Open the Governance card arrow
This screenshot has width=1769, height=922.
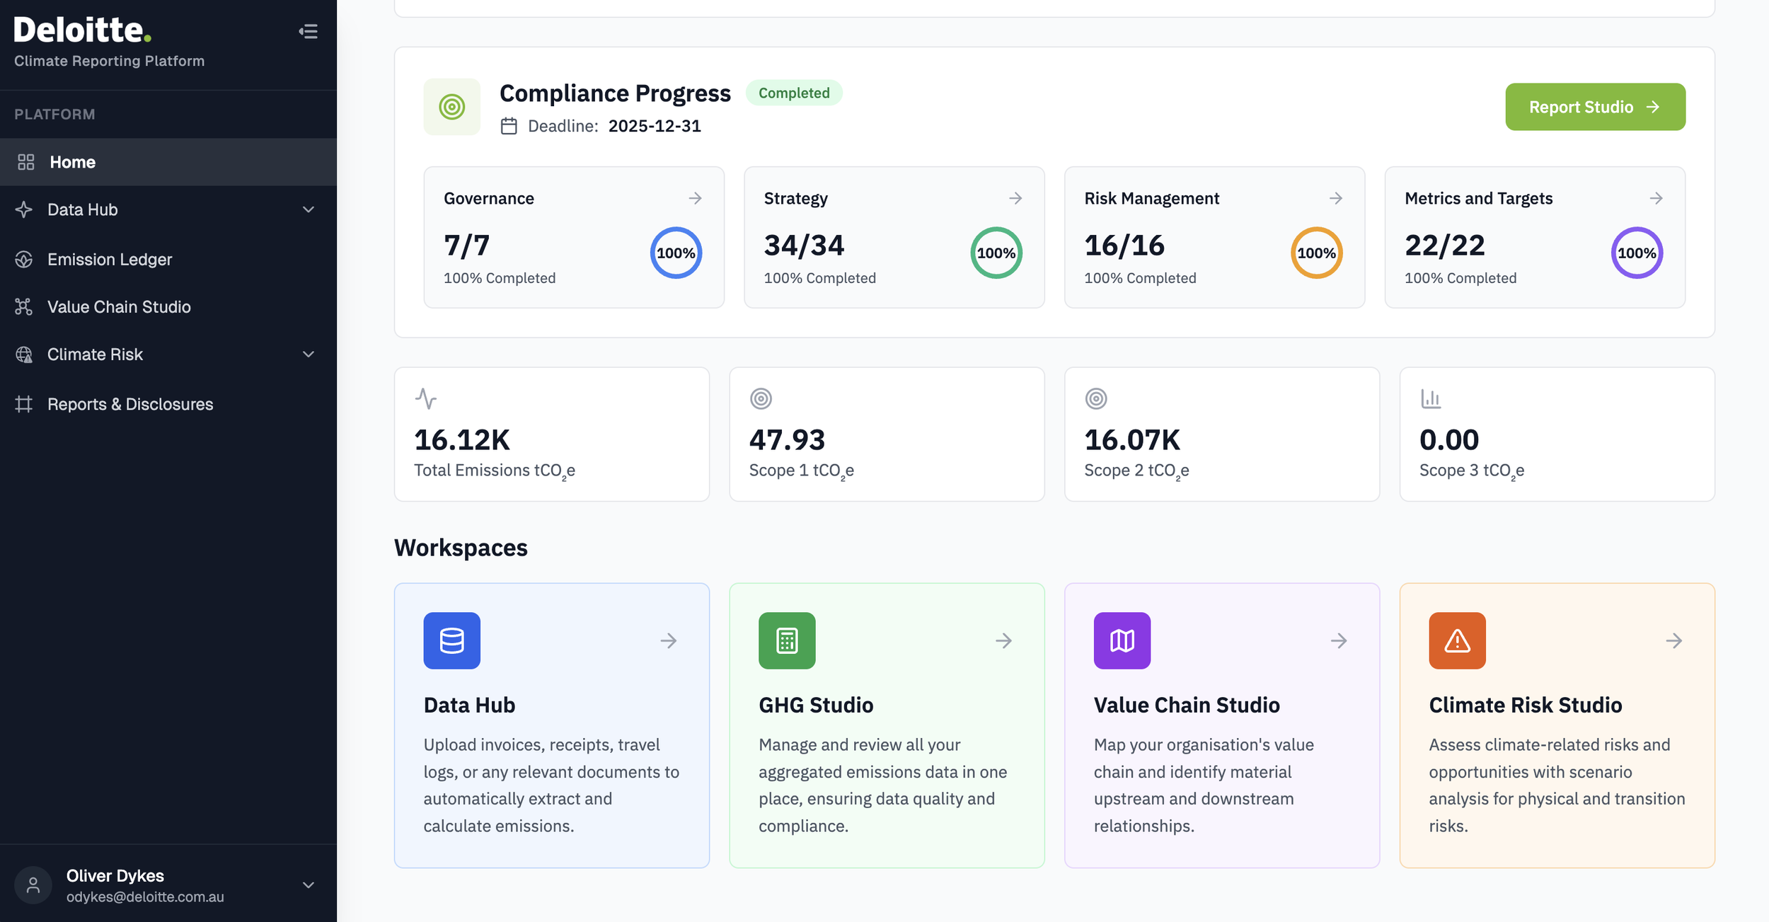(695, 198)
